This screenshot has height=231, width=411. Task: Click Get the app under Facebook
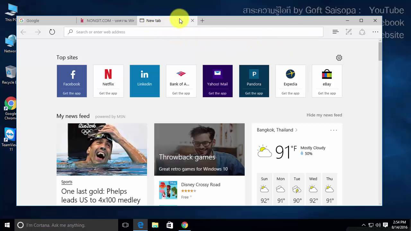pyautogui.click(x=72, y=93)
